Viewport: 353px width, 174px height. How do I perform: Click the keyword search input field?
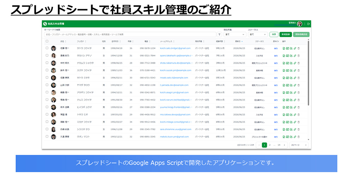[130, 34]
